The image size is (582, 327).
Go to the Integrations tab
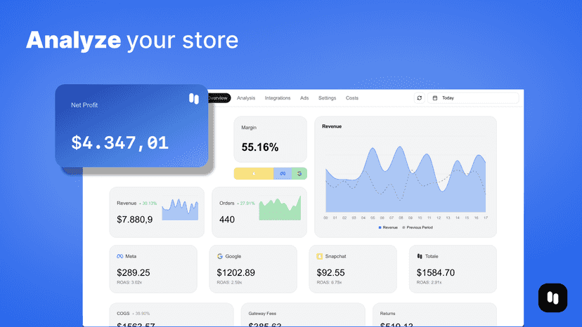point(278,98)
